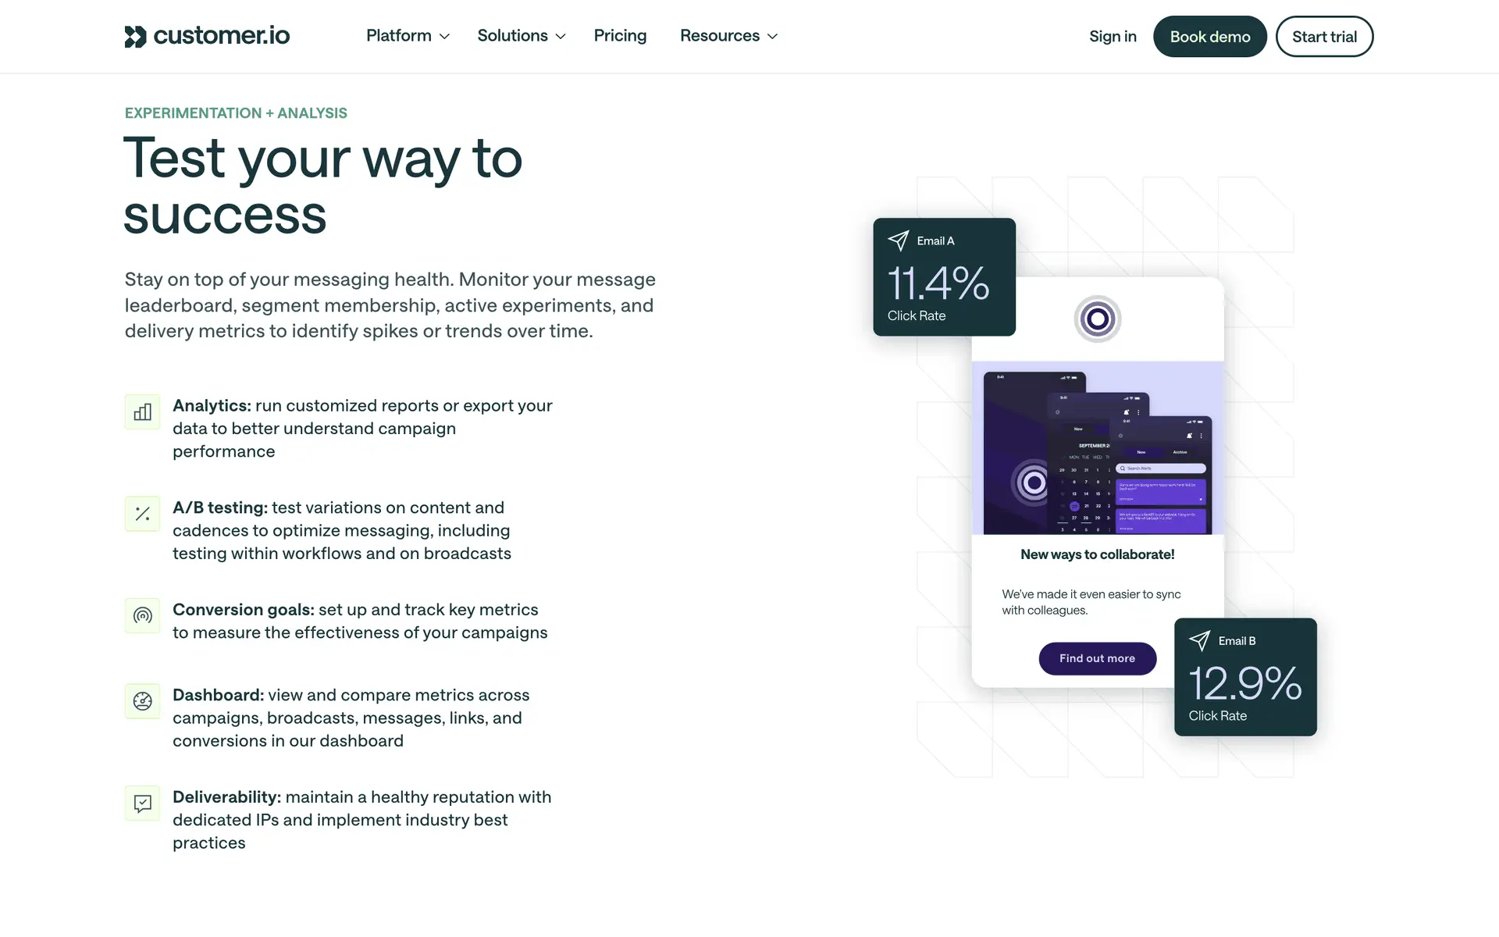Go to the Pricing page
The image size is (1499, 937).
620,36
